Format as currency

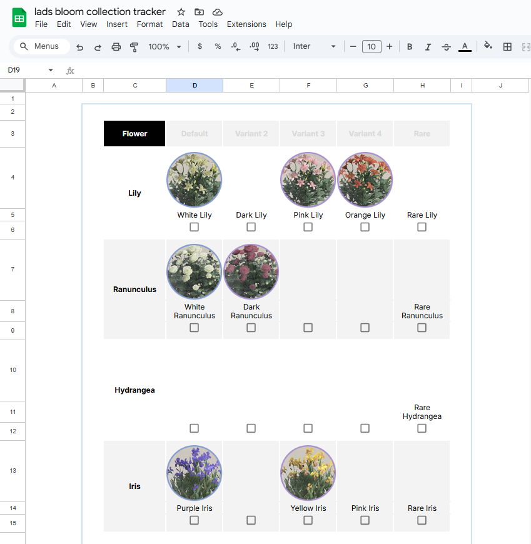click(x=200, y=46)
